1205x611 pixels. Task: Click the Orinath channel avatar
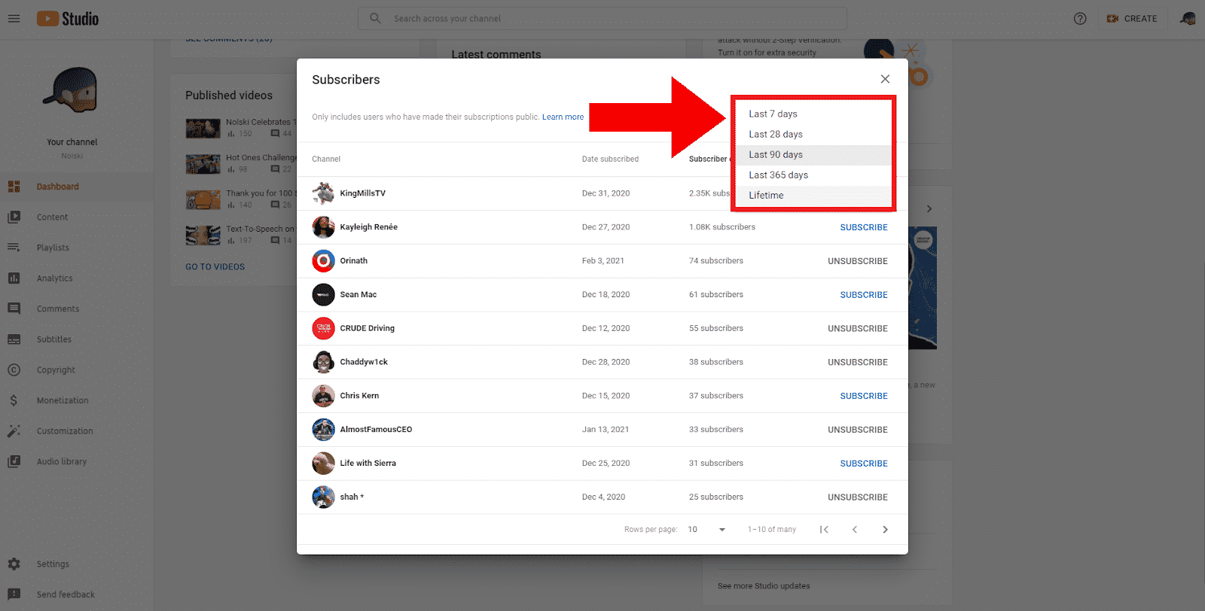323,261
